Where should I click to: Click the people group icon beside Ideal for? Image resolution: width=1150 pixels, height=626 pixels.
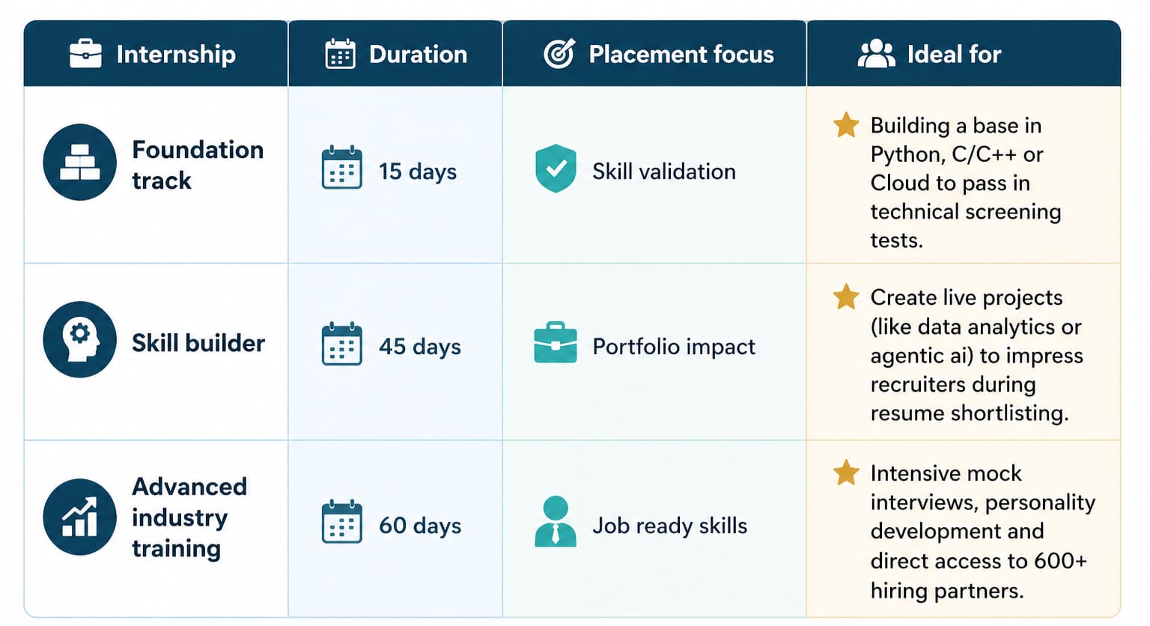click(876, 54)
